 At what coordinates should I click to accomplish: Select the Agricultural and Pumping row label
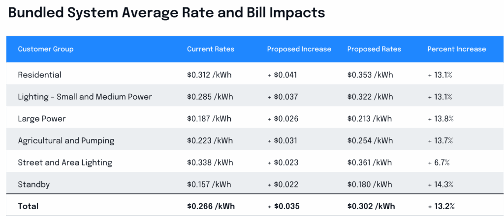point(66,141)
